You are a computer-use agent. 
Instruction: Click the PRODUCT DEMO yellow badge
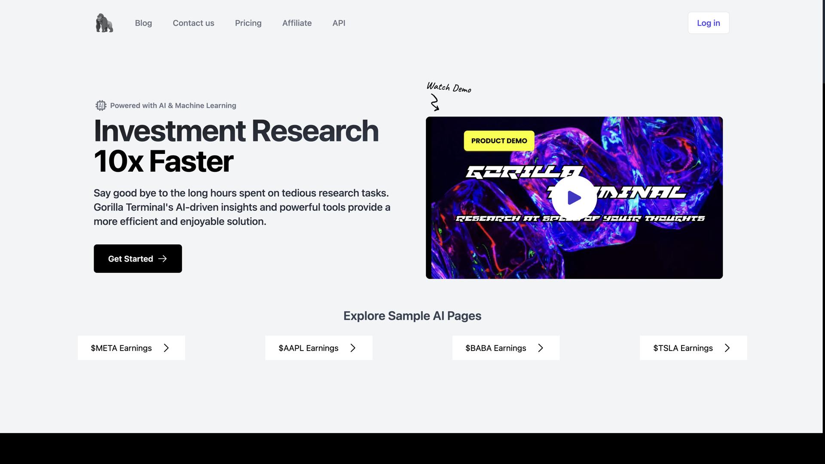tap(499, 141)
